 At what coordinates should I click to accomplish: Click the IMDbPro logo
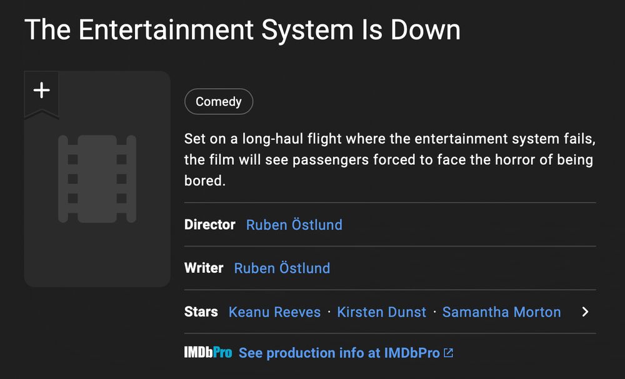tap(207, 352)
